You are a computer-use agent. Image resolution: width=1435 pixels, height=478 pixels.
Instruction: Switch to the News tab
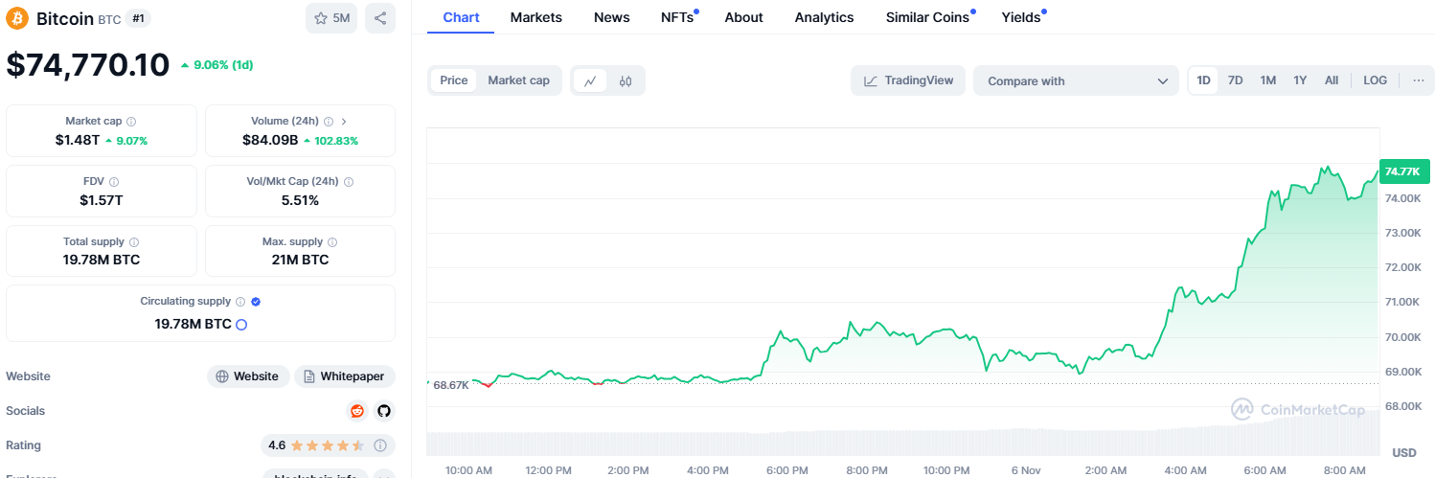click(x=612, y=17)
